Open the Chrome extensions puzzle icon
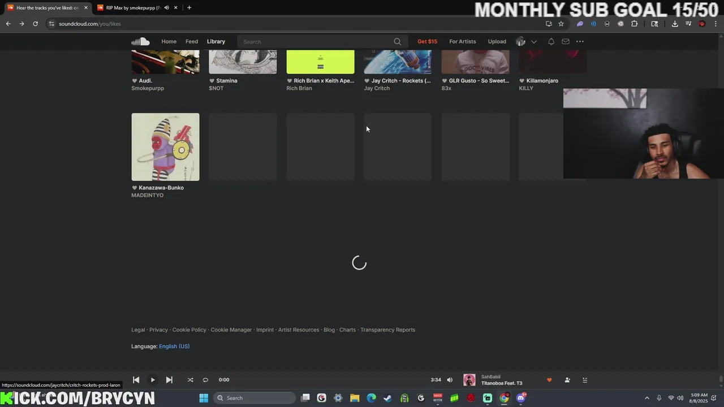This screenshot has height=407, width=724. [634, 24]
